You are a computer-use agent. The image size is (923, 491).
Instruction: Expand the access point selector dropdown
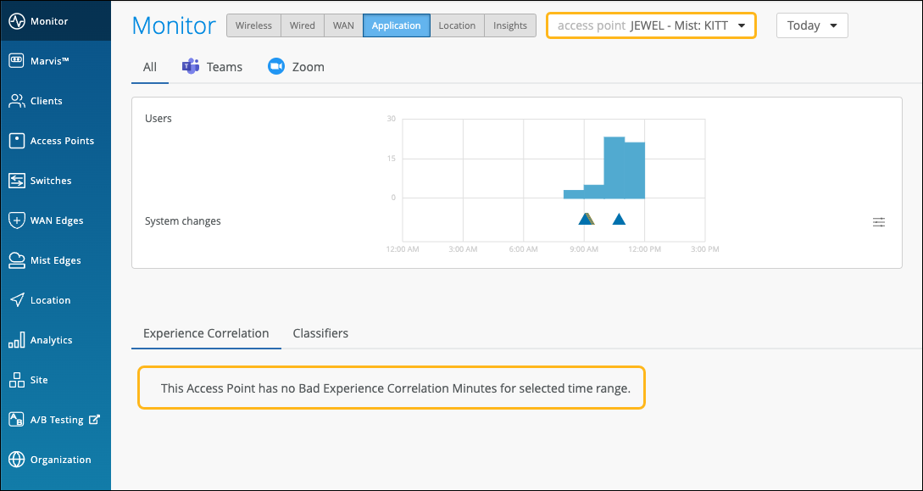[x=651, y=25]
